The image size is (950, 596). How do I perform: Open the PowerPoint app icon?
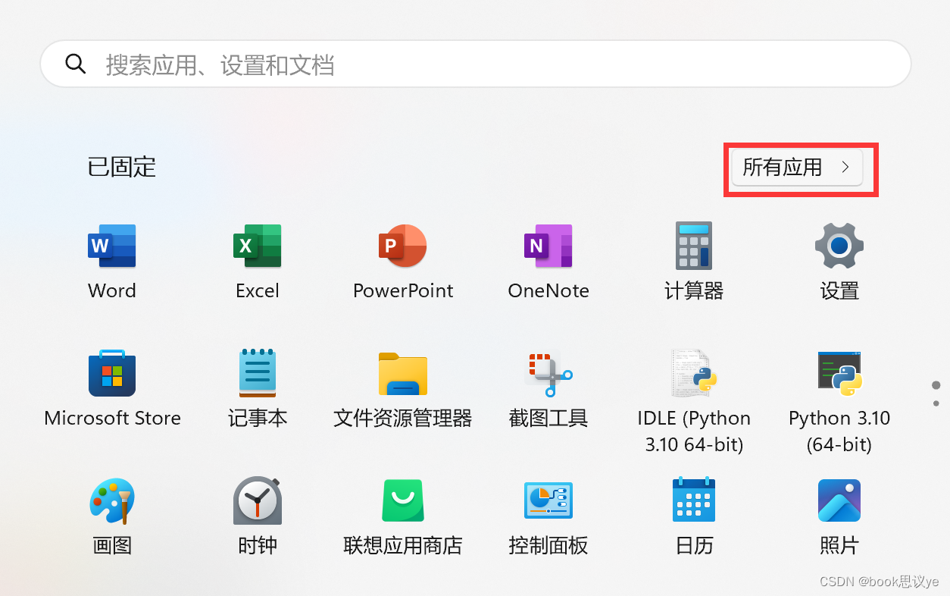[403, 246]
